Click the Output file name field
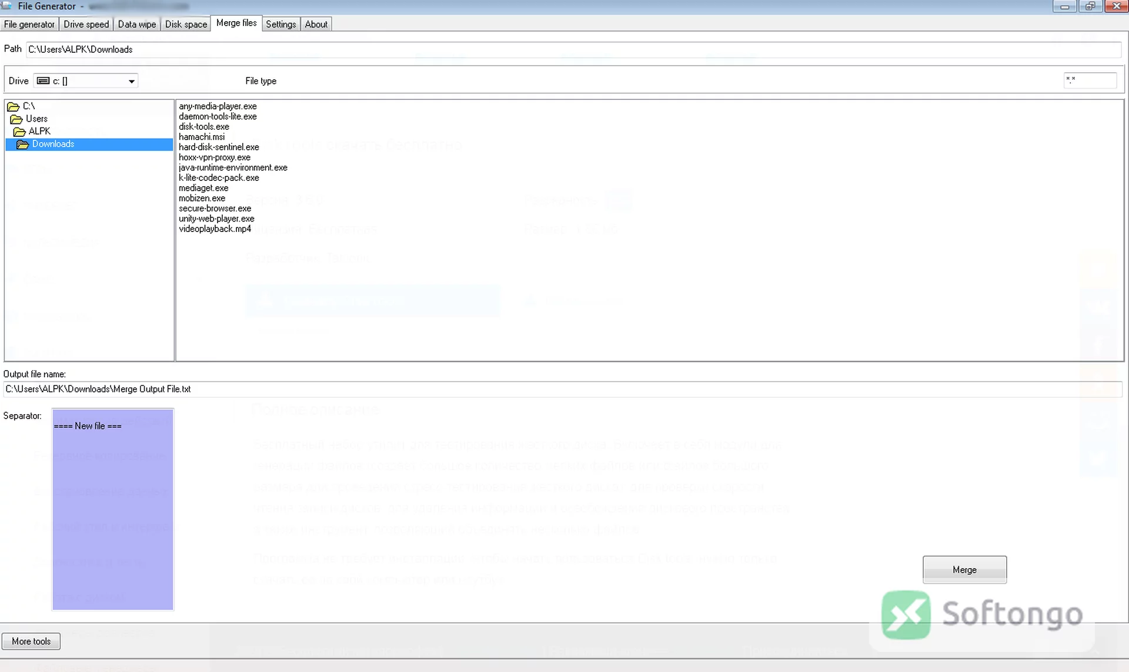The image size is (1129, 672). tap(563, 389)
